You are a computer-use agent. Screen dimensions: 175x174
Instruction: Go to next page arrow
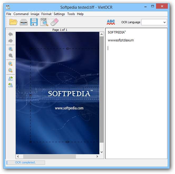pyautogui.click(x=11, y=41)
